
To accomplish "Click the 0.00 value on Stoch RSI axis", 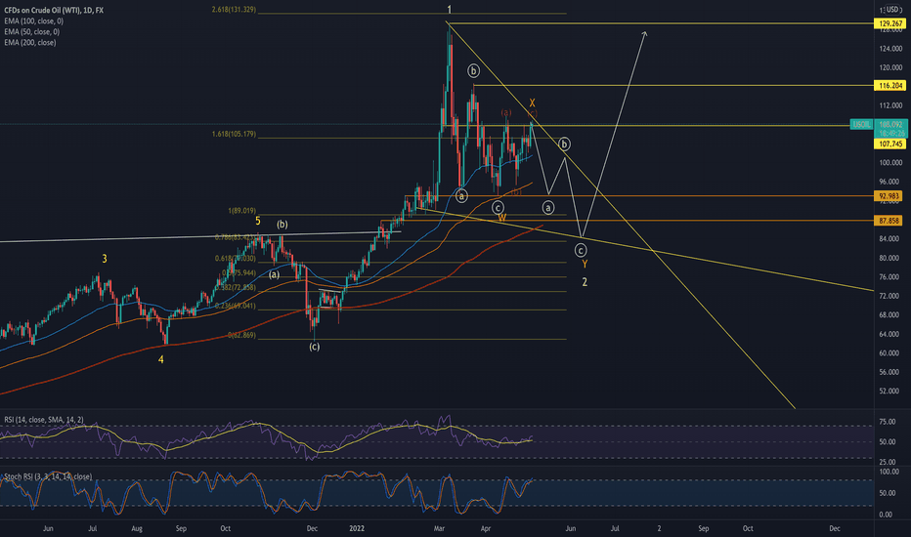I will point(886,515).
